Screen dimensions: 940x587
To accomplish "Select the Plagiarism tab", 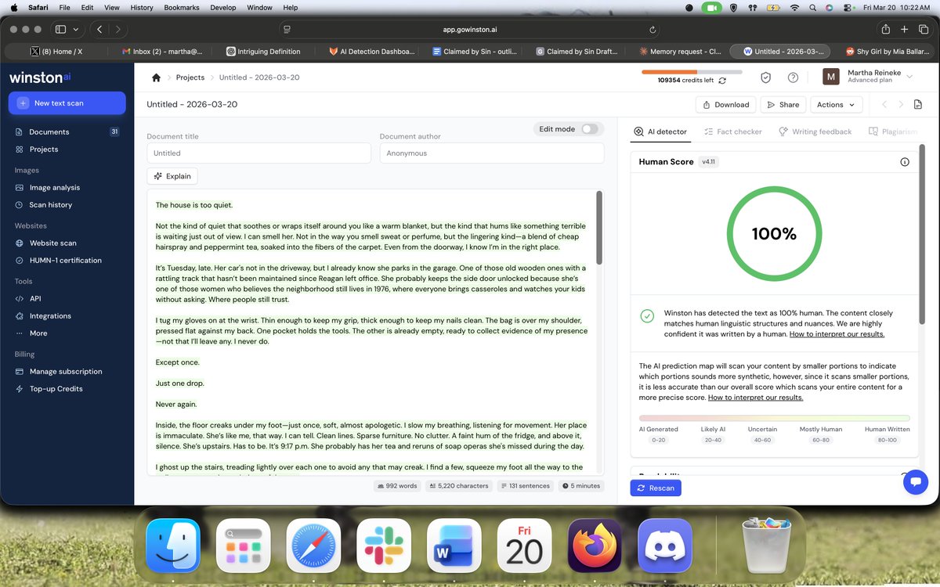I will point(893,131).
